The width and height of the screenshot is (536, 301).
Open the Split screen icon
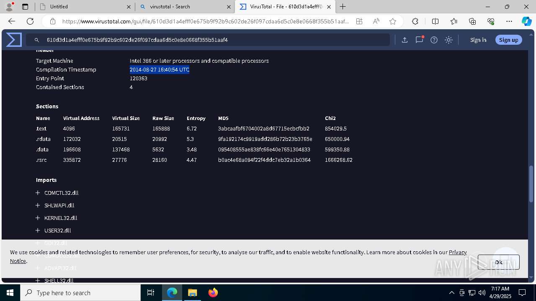(435, 21)
